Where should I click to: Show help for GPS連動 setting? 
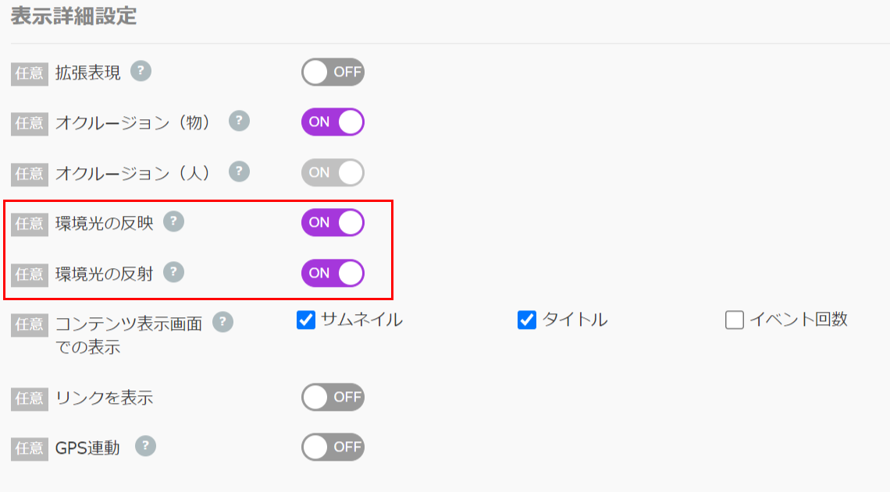point(145,446)
